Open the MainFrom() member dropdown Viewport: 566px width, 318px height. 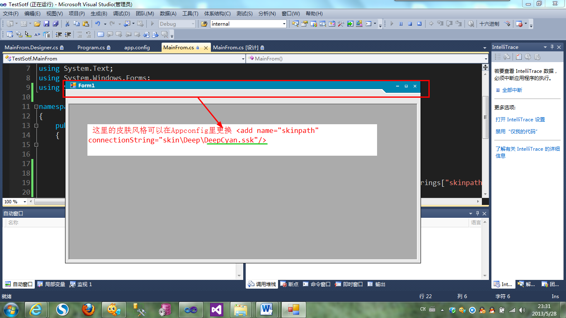486,59
